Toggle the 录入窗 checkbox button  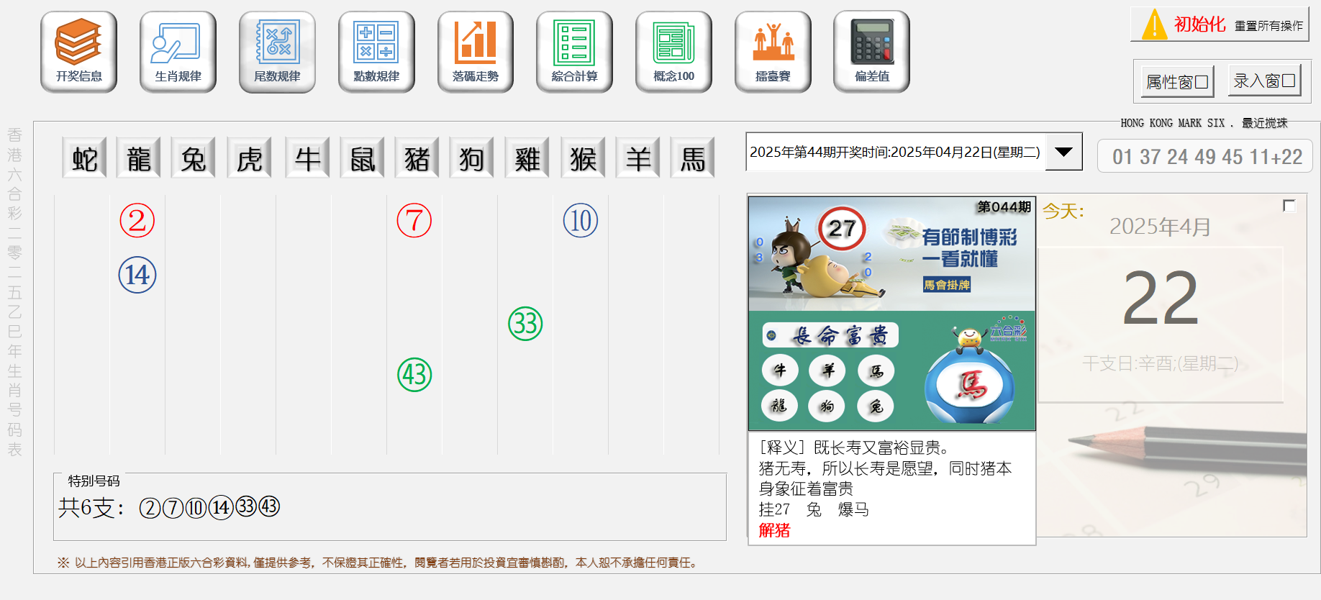[1264, 81]
